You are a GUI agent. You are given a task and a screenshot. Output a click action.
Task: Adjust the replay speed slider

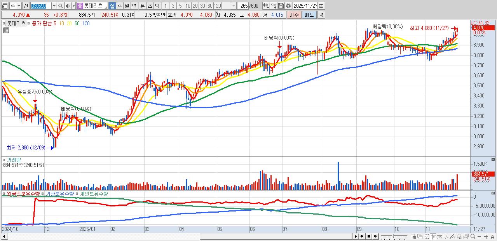coord(394,236)
